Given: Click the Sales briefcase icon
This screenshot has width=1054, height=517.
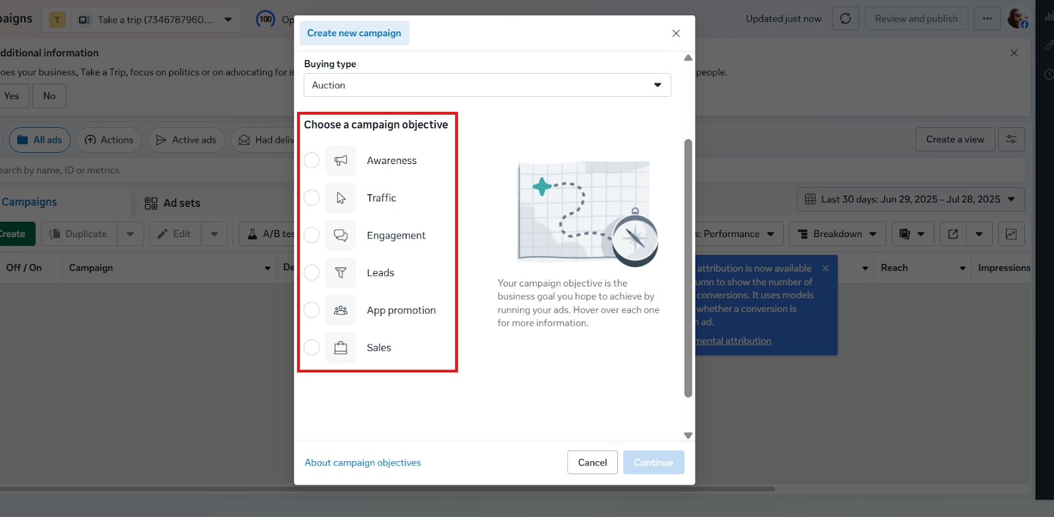Looking at the screenshot, I should (341, 348).
